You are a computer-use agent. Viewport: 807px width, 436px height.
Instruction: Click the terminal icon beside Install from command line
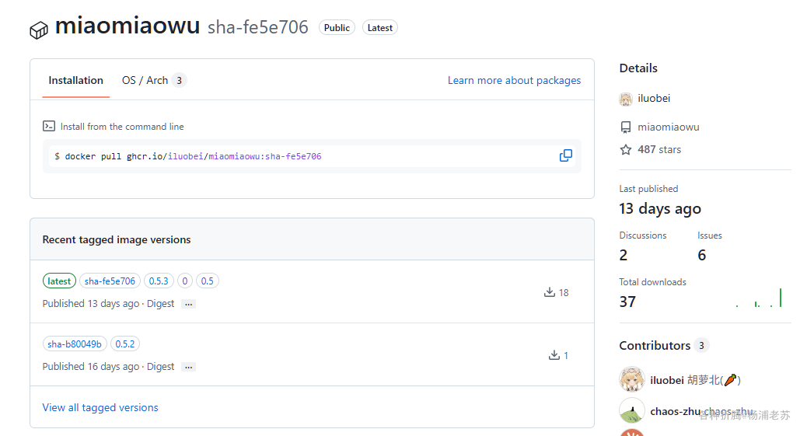point(49,126)
